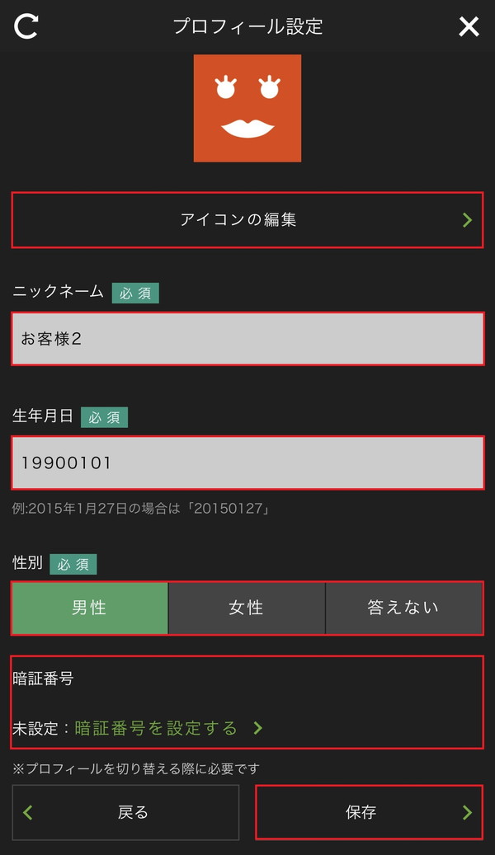
Task: Click right chevron icon on 保存
Action: tap(467, 812)
